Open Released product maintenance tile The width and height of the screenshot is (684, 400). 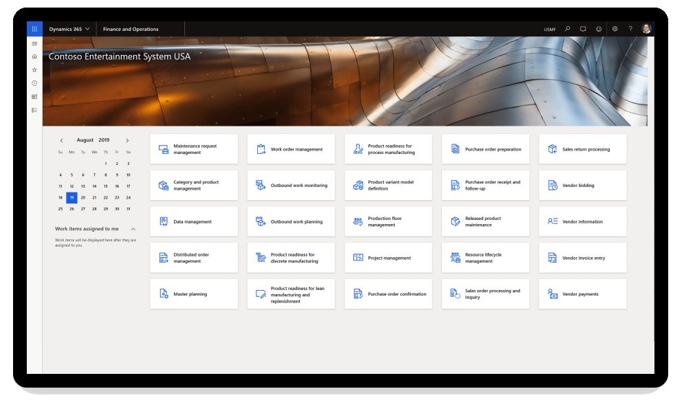coord(485,221)
